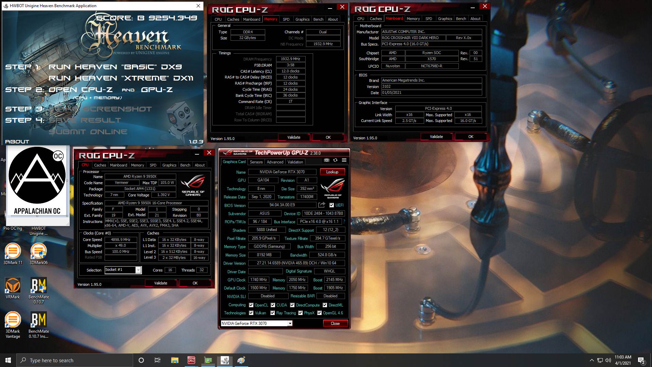
Task: Toggle the PhysX checkbox
Action: pos(300,313)
